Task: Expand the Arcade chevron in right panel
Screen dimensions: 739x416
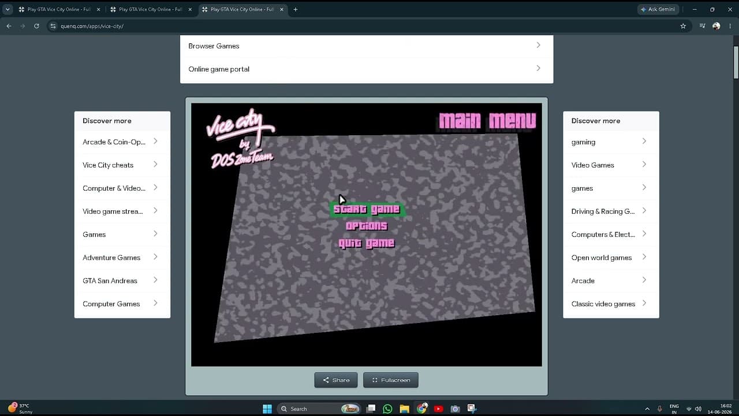Action: coord(644,280)
